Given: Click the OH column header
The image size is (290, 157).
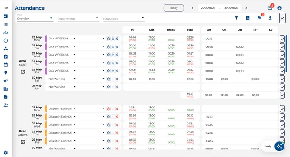Looking at the screenshot, I should pyautogui.click(x=209, y=30).
